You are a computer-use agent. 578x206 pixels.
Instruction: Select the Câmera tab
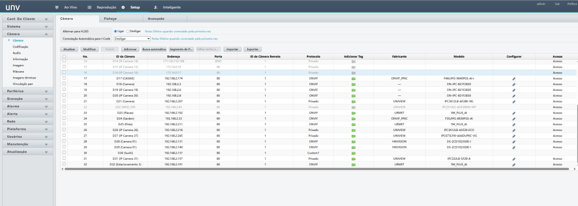pyautogui.click(x=77, y=19)
